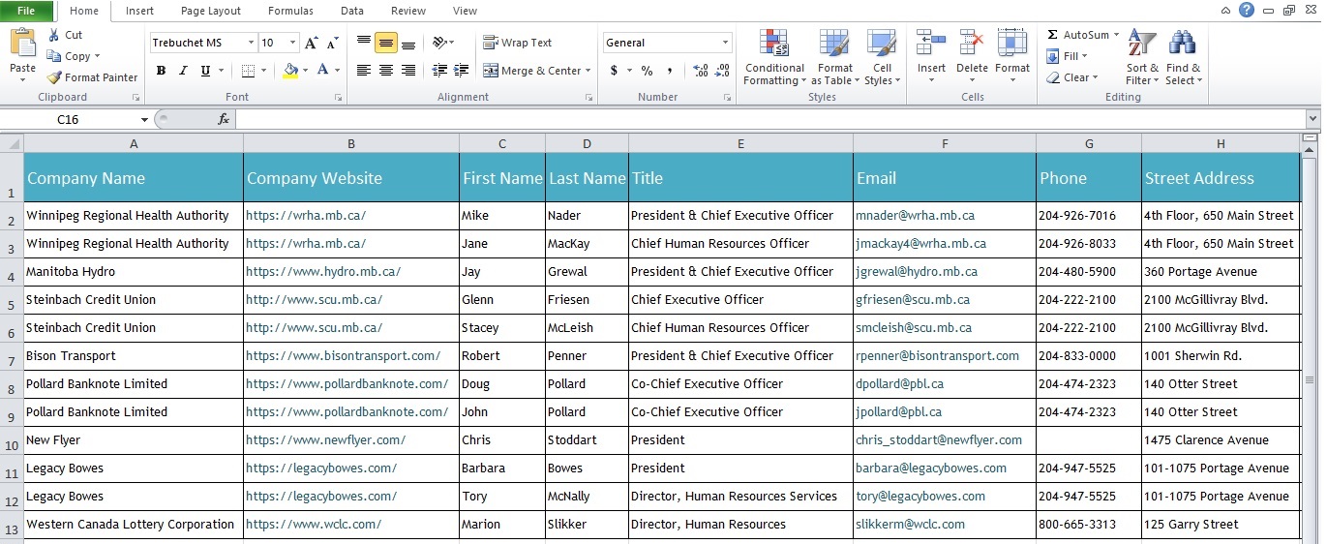The image size is (1327, 544).
Task: Switch to the Review tab
Action: tap(408, 11)
